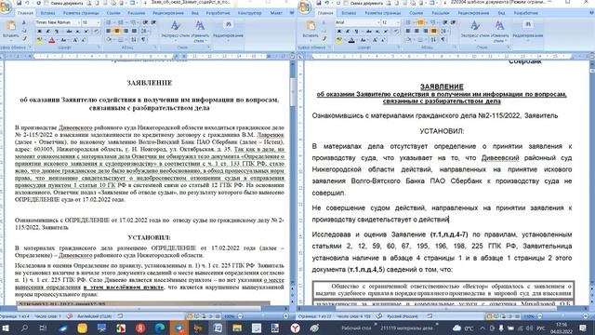The height and width of the screenshot is (335, 595).
Task: Open Telegram from the taskbar
Action: 179,328
